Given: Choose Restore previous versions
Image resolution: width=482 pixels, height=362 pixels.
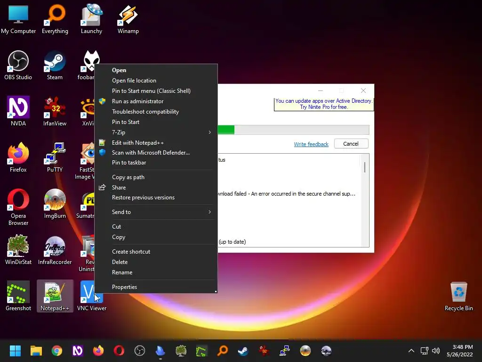Looking at the screenshot, I should (156, 197).
